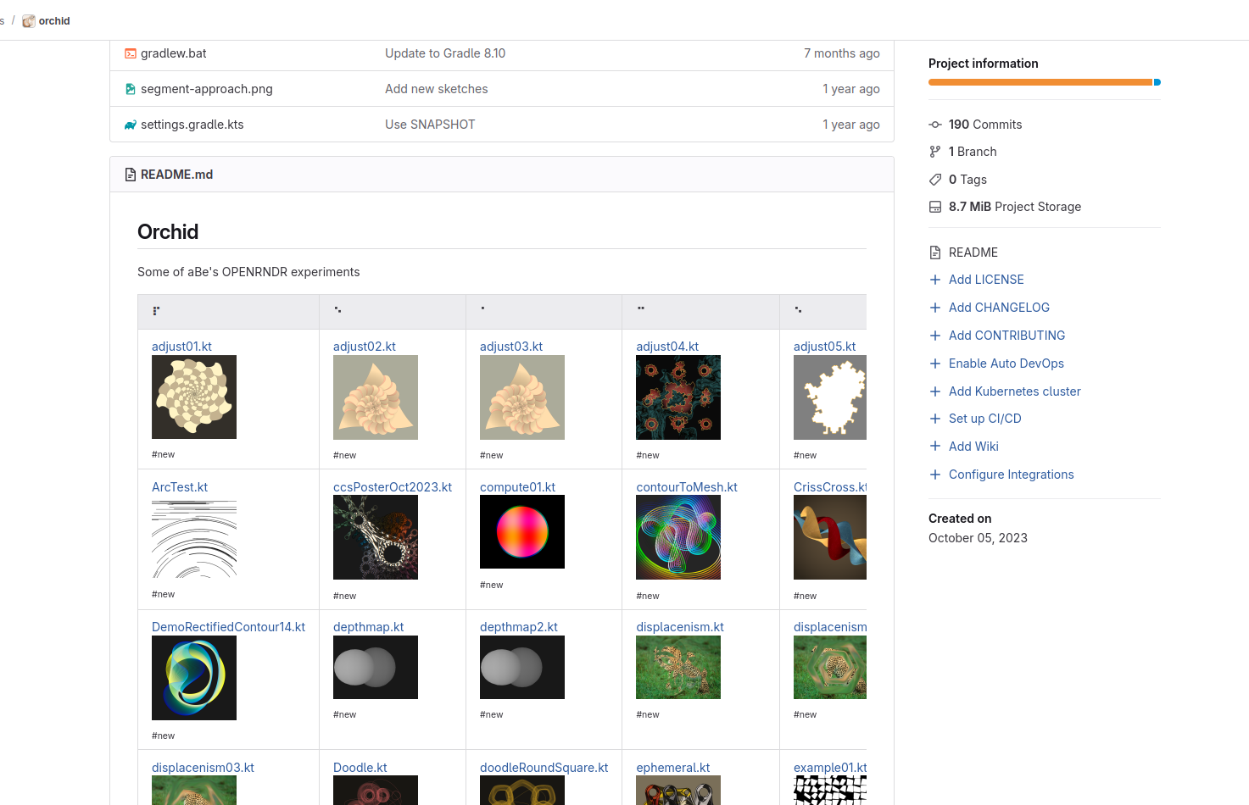Click the README.md document icon in header

(131, 175)
